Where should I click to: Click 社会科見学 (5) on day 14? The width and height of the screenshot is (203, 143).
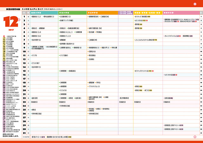[x=36, y=67]
